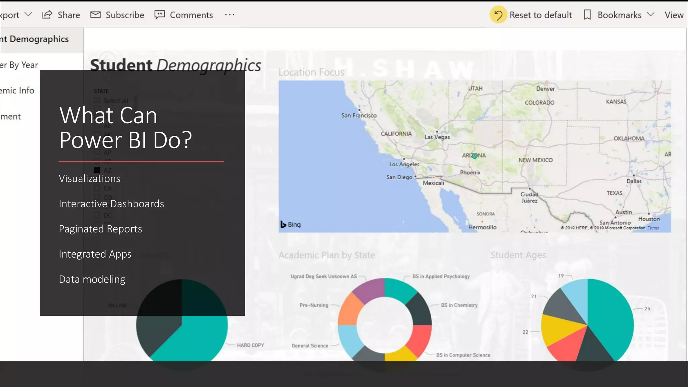Click the Student Demographics report heading
Image resolution: width=688 pixels, height=387 pixels.
click(x=176, y=65)
